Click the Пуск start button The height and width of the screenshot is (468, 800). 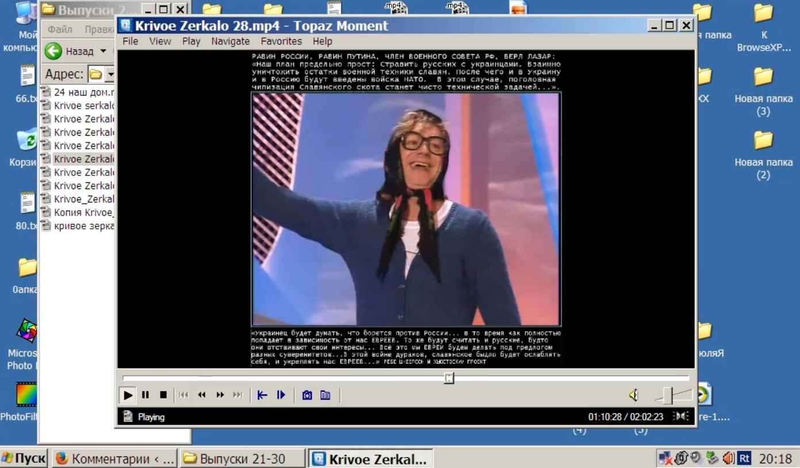coord(24,459)
